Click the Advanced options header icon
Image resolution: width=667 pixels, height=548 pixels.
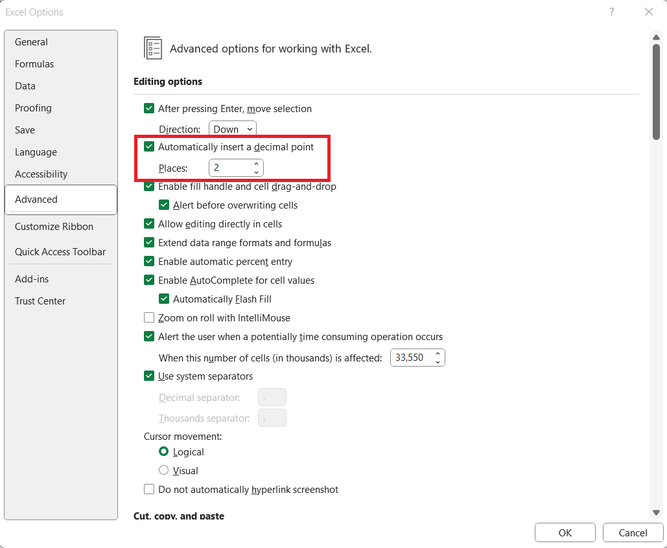click(153, 48)
